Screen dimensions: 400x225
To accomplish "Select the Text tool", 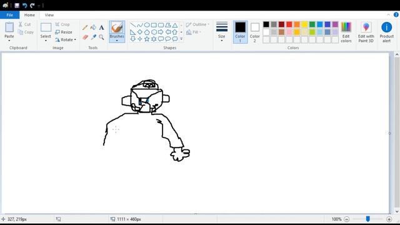I will 101,27.
